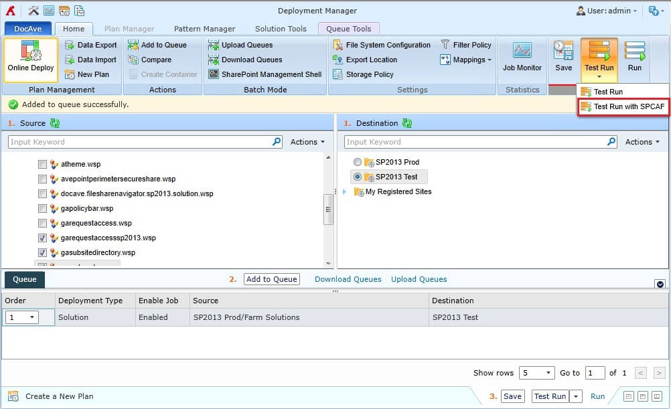The height and width of the screenshot is (409, 671).
Task: Click the Save ribbon button
Action: 564,56
